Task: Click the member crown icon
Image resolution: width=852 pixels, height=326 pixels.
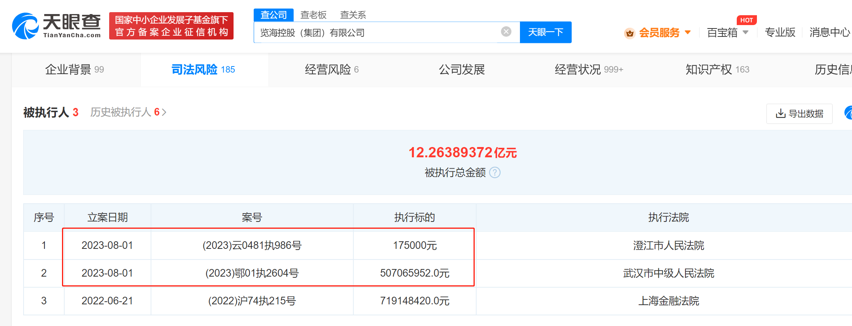Action: [x=629, y=33]
